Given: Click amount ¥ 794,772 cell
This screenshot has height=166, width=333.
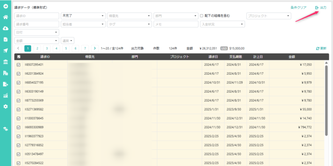Looking at the screenshot, I should coord(291,127).
